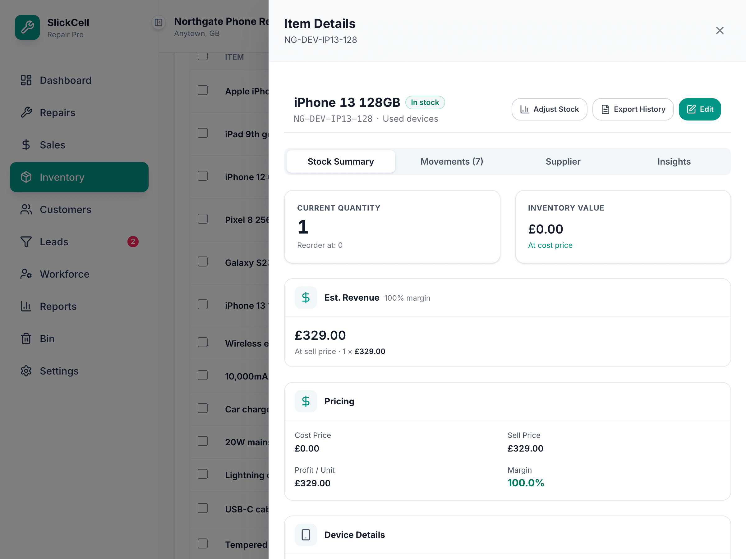
Task: Click the Est. Revenue dollar icon
Action: click(x=306, y=298)
